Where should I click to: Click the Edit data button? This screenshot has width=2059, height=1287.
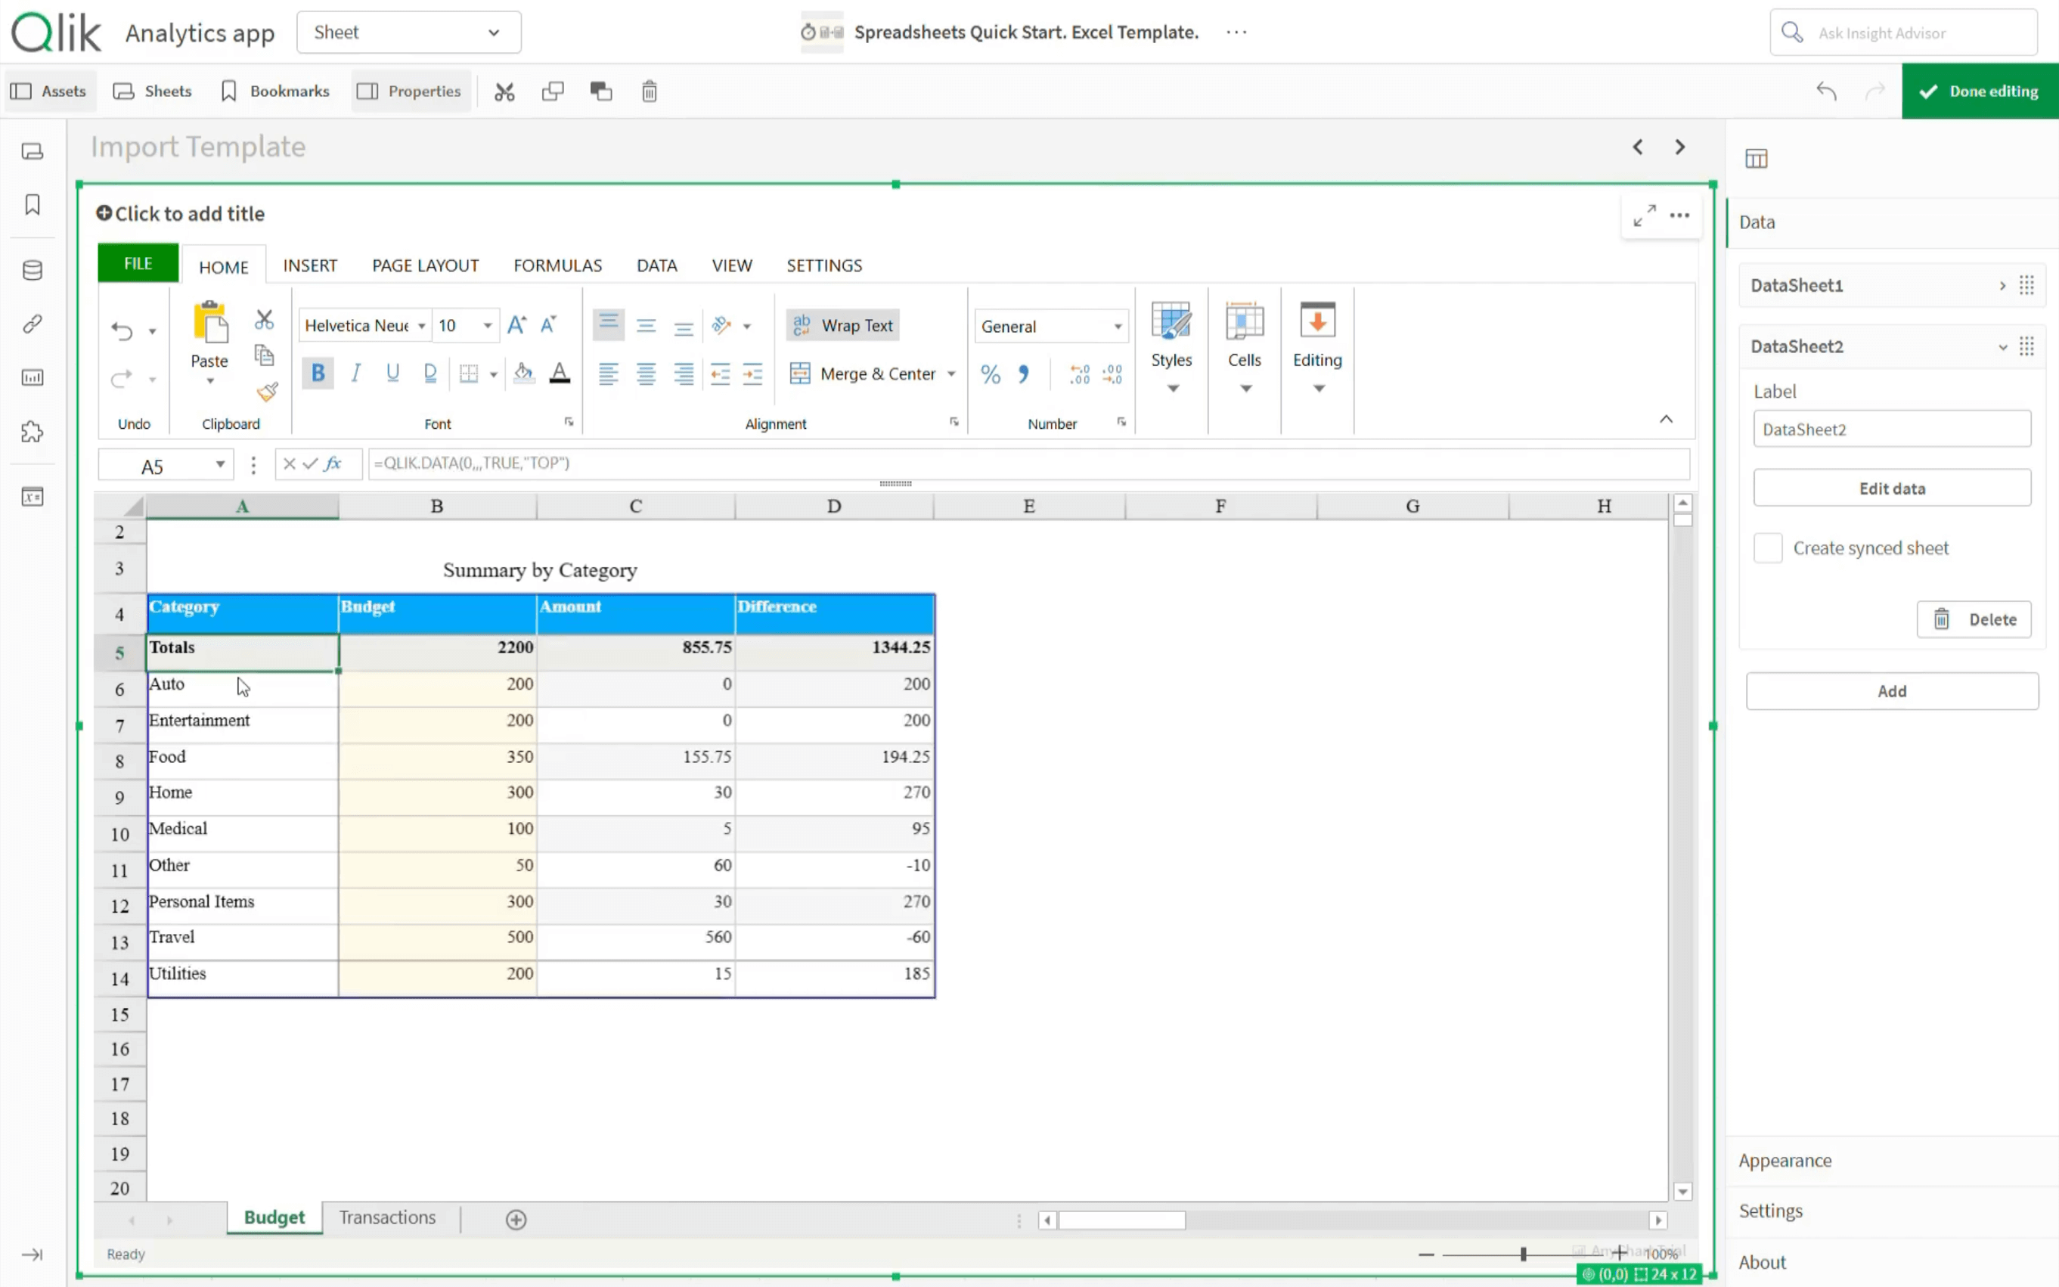[x=1891, y=488]
